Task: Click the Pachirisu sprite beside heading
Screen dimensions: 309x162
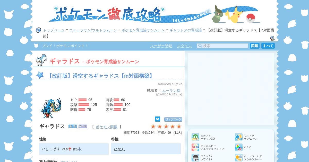Action: (42, 60)
